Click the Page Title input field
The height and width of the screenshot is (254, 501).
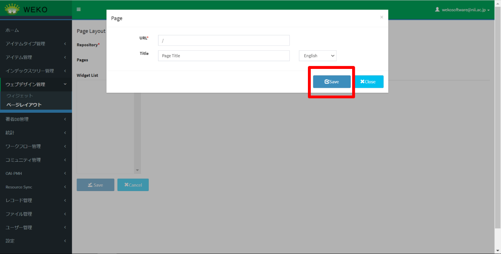point(224,56)
